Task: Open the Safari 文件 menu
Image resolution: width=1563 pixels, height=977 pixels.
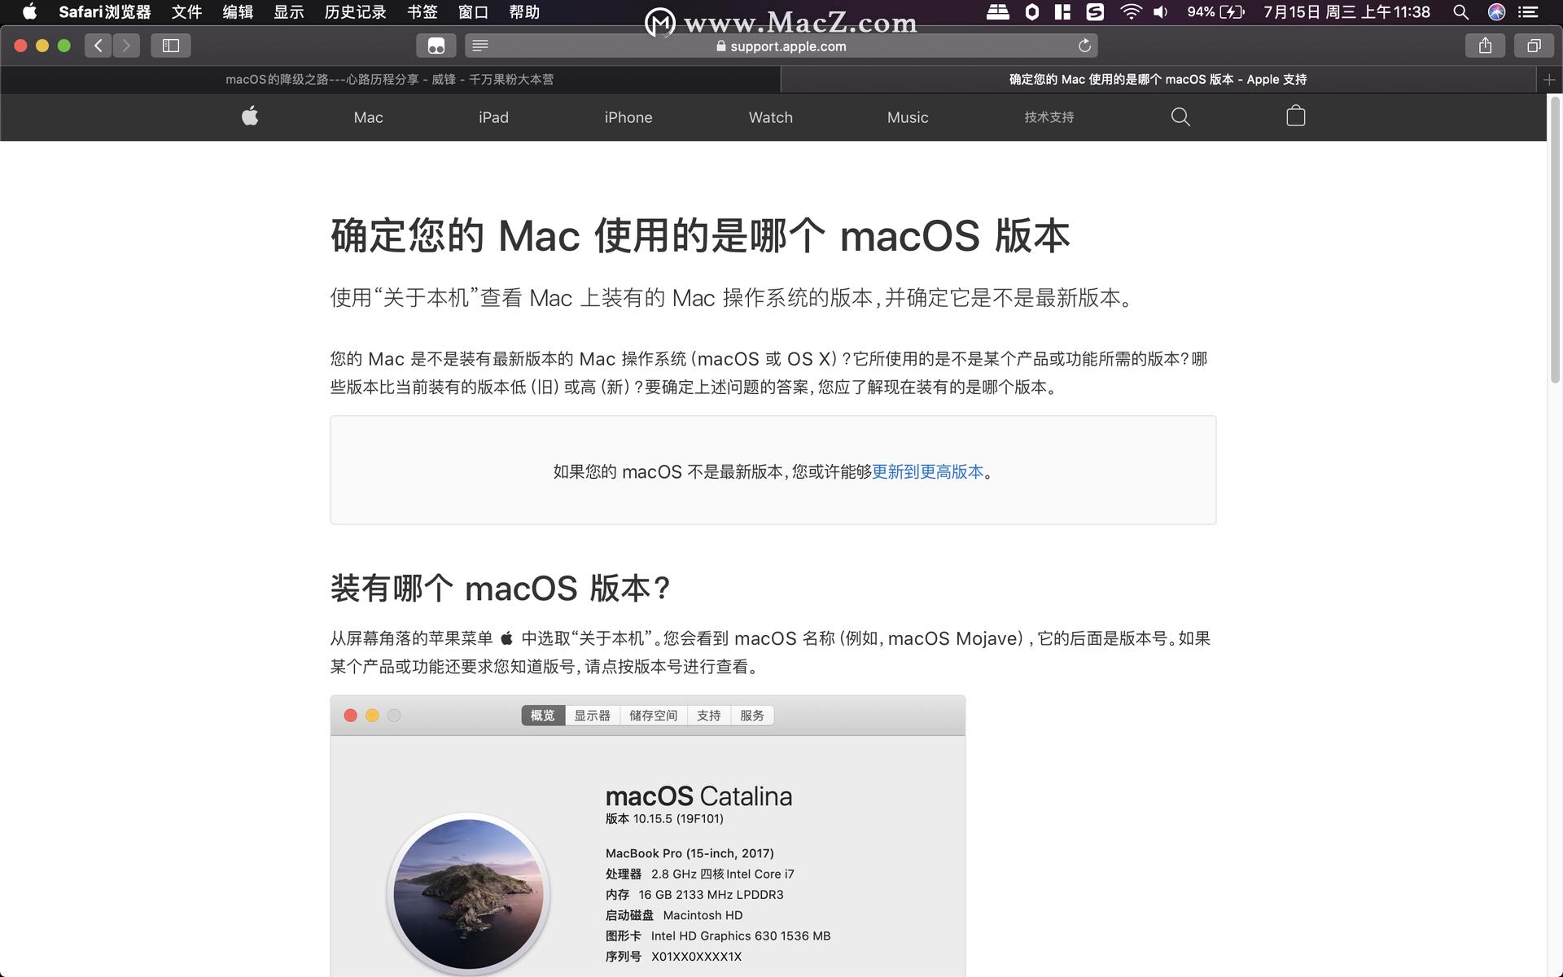Action: pyautogui.click(x=186, y=12)
